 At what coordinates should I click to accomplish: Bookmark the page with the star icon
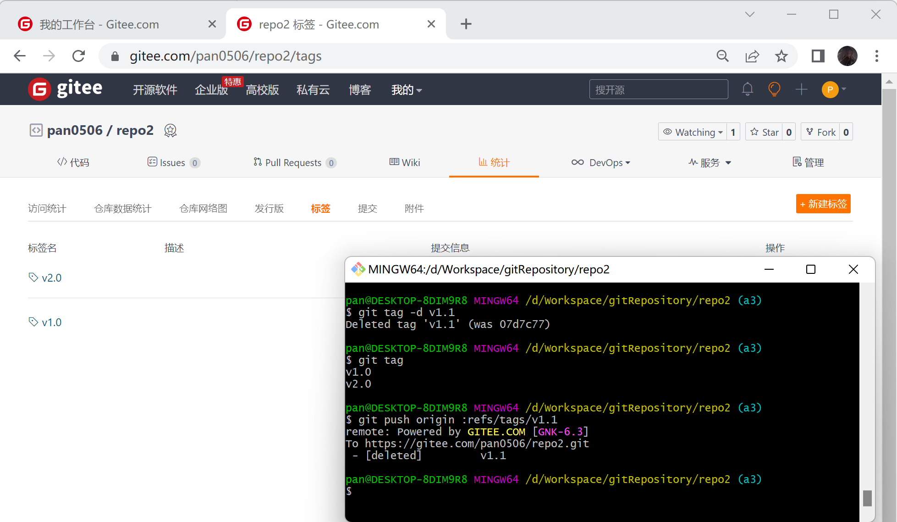781,56
